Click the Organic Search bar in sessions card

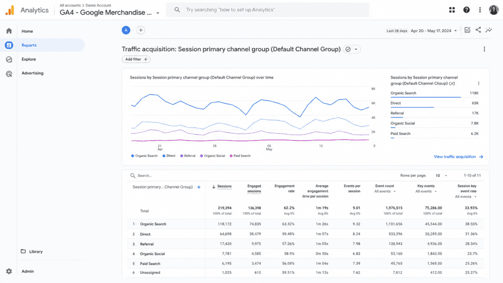(425, 97)
